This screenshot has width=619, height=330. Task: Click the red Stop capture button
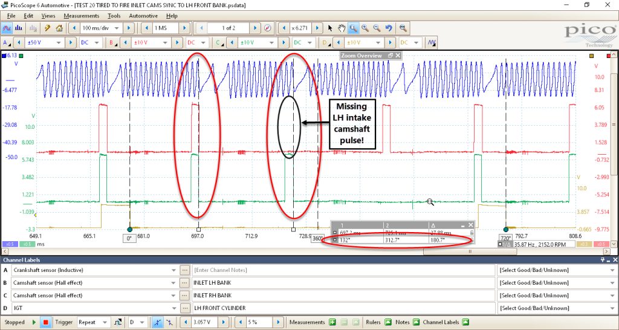[46, 322]
